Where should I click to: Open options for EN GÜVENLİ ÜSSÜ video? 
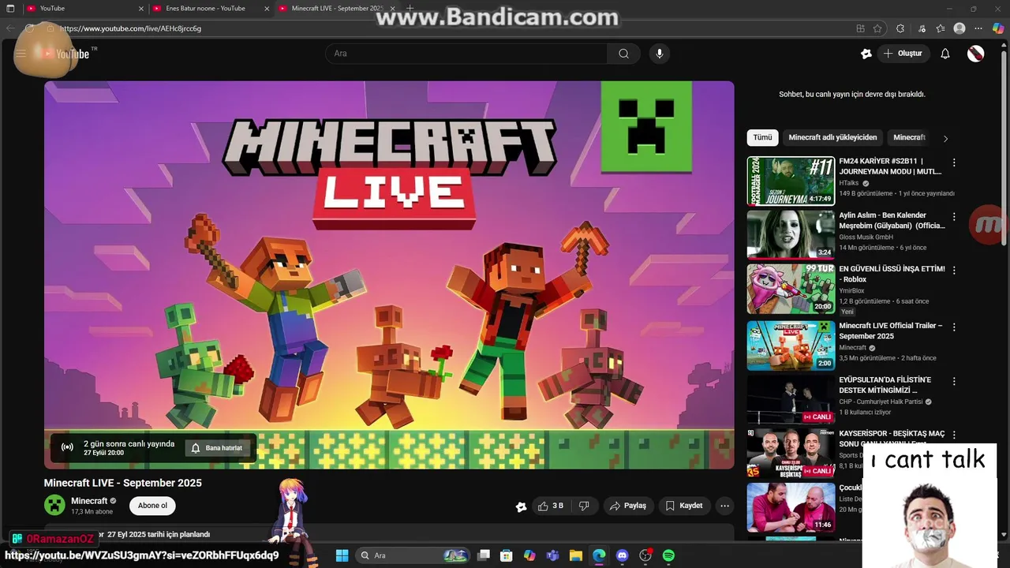click(x=954, y=270)
